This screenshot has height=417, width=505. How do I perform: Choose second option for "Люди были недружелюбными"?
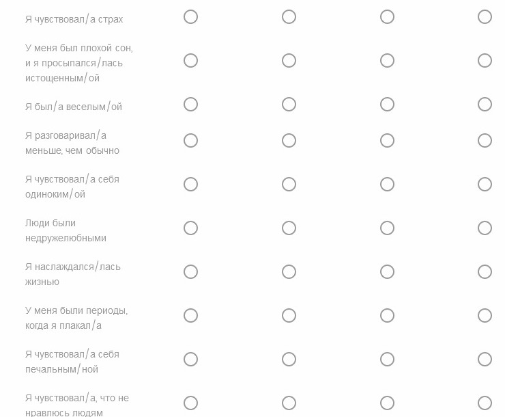click(289, 228)
